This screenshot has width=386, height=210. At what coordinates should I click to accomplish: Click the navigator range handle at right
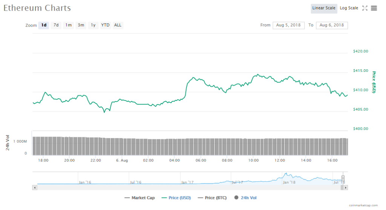coord(343,178)
